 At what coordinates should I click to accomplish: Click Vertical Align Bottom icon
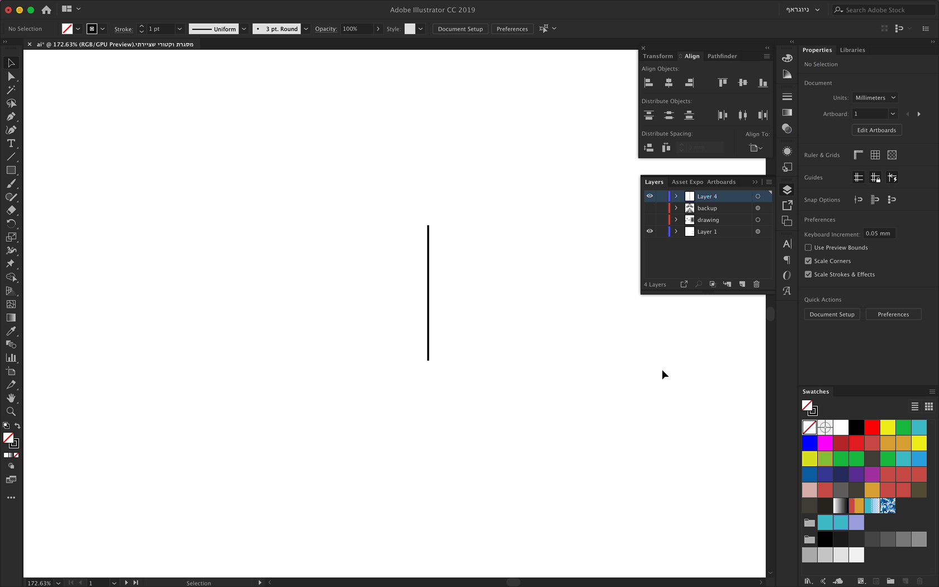pyautogui.click(x=763, y=83)
